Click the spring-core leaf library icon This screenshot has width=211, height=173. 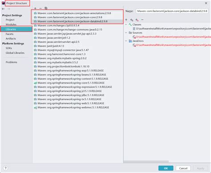pyautogui.click(x=35, y=83)
